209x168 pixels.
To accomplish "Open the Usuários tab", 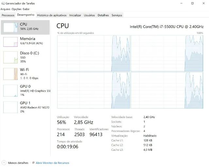I will pyautogui.click(x=89, y=15).
